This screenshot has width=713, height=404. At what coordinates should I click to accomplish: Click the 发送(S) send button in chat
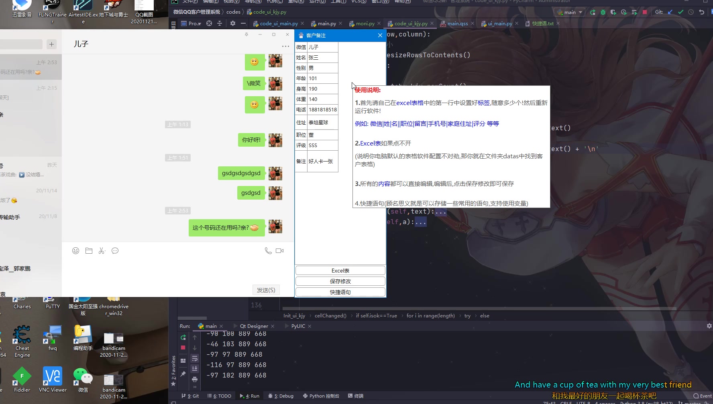[x=266, y=290]
